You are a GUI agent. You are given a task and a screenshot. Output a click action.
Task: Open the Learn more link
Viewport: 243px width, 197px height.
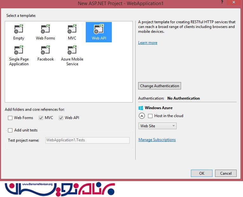pyautogui.click(x=148, y=43)
